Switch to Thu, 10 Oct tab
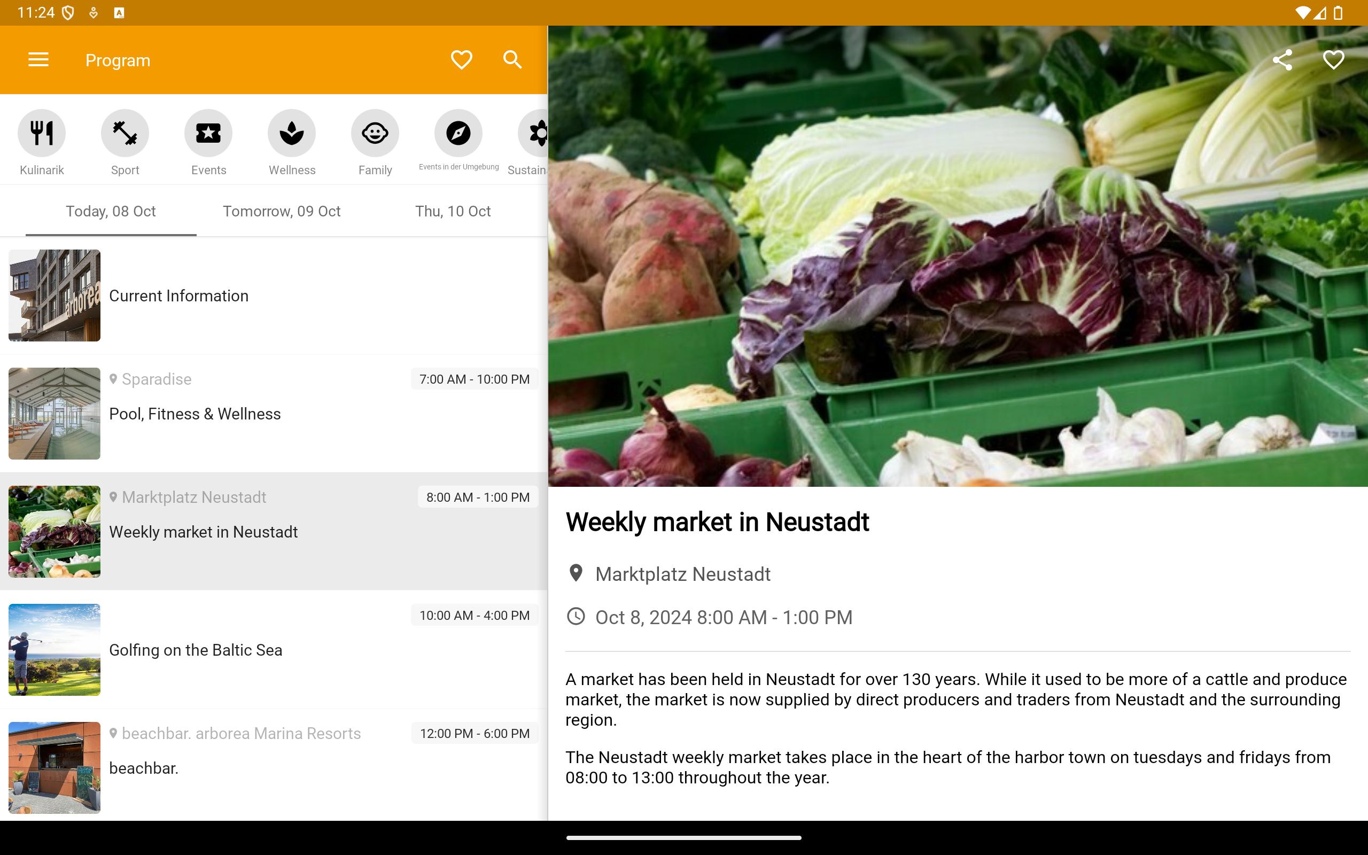 [453, 212]
